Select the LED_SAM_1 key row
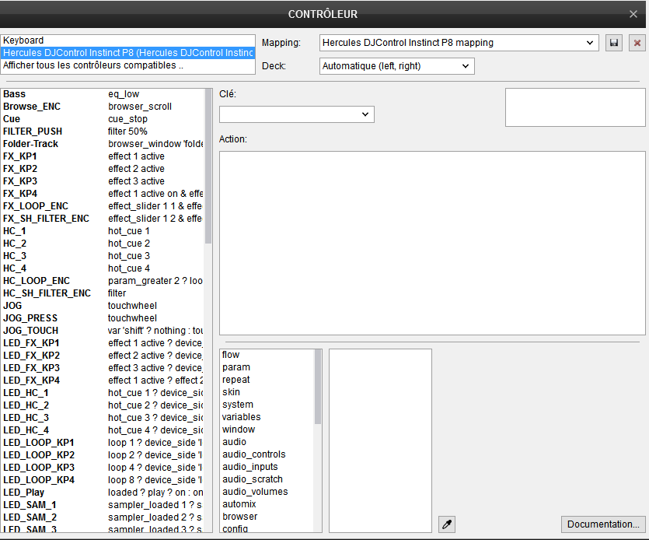Screen dimensions: 649x540 click(103, 505)
